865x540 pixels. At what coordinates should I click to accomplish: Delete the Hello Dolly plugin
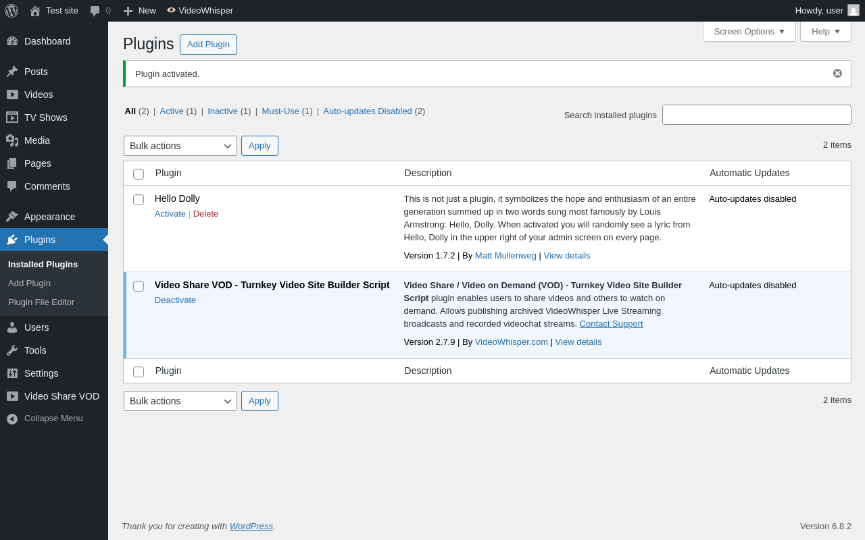click(x=205, y=214)
